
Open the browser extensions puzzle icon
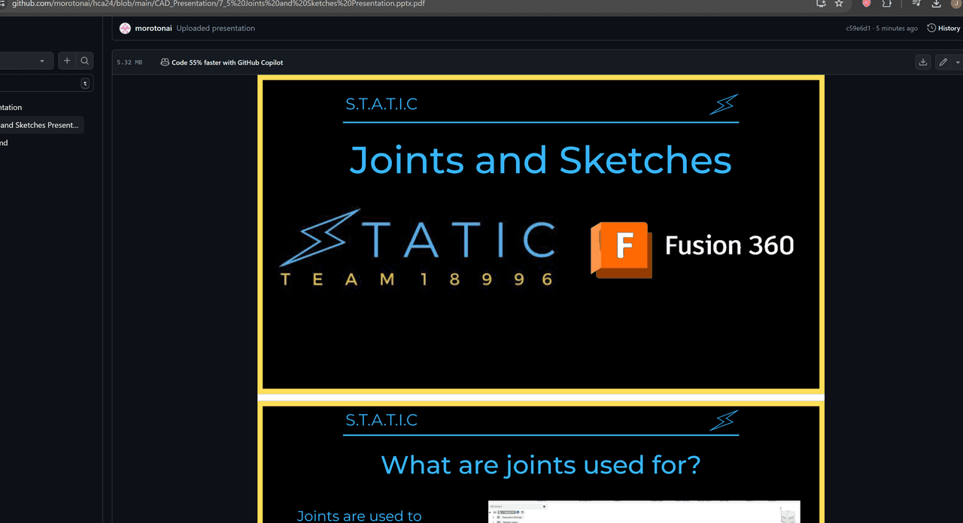[887, 4]
